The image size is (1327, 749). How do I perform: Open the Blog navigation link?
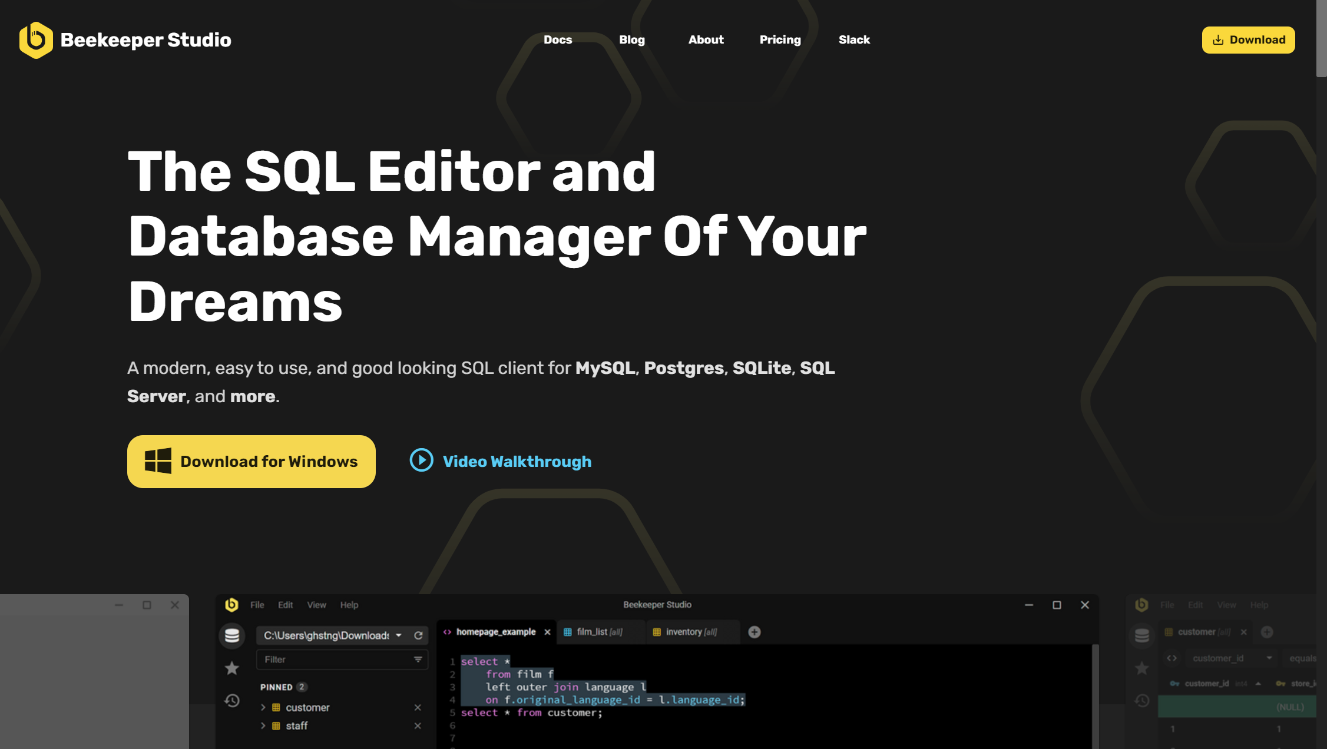pos(632,39)
